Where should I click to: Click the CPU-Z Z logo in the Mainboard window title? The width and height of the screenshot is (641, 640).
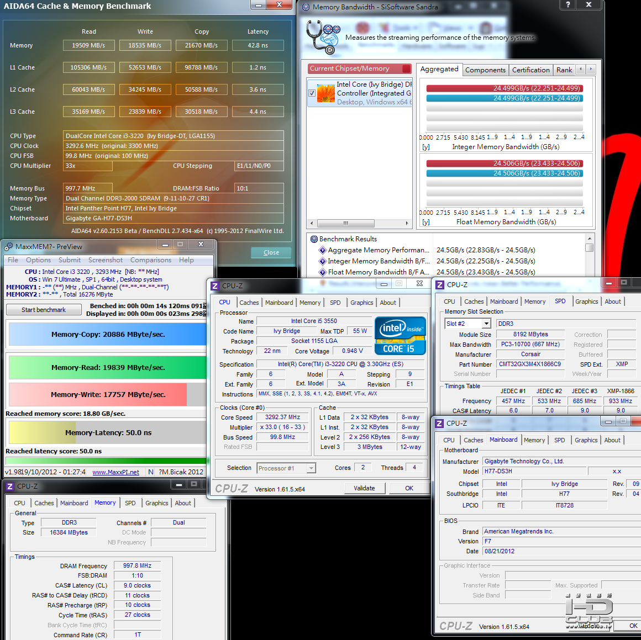click(439, 424)
